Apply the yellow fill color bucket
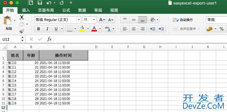The height and width of the screenshot is (112, 227). [x=82, y=29]
